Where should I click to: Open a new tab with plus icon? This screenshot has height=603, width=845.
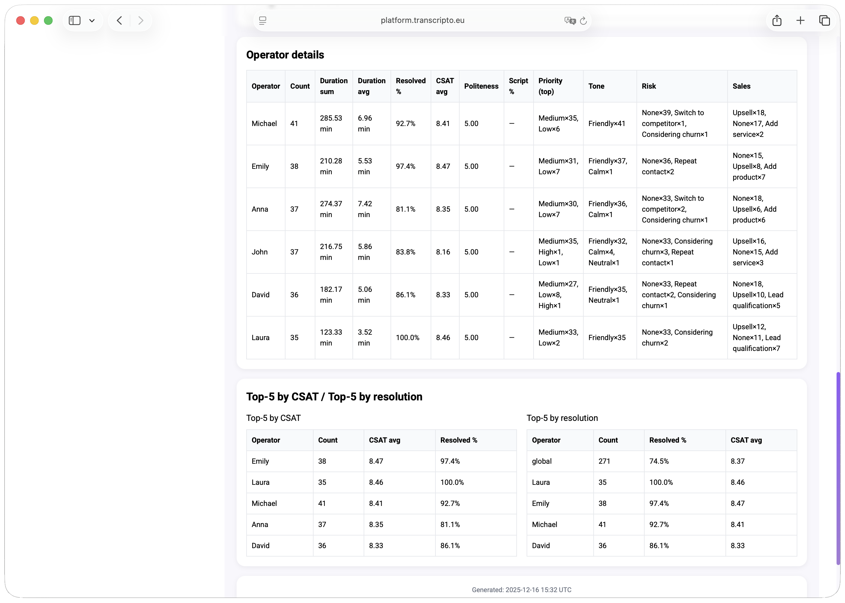click(x=800, y=21)
